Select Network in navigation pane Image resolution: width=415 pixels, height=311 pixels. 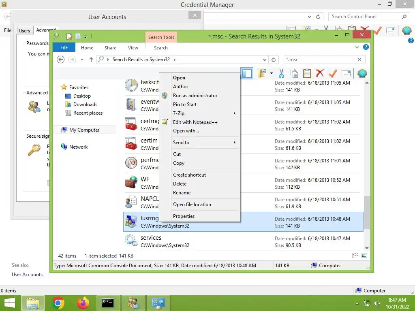pyautogui.click(x=78, y=147)
